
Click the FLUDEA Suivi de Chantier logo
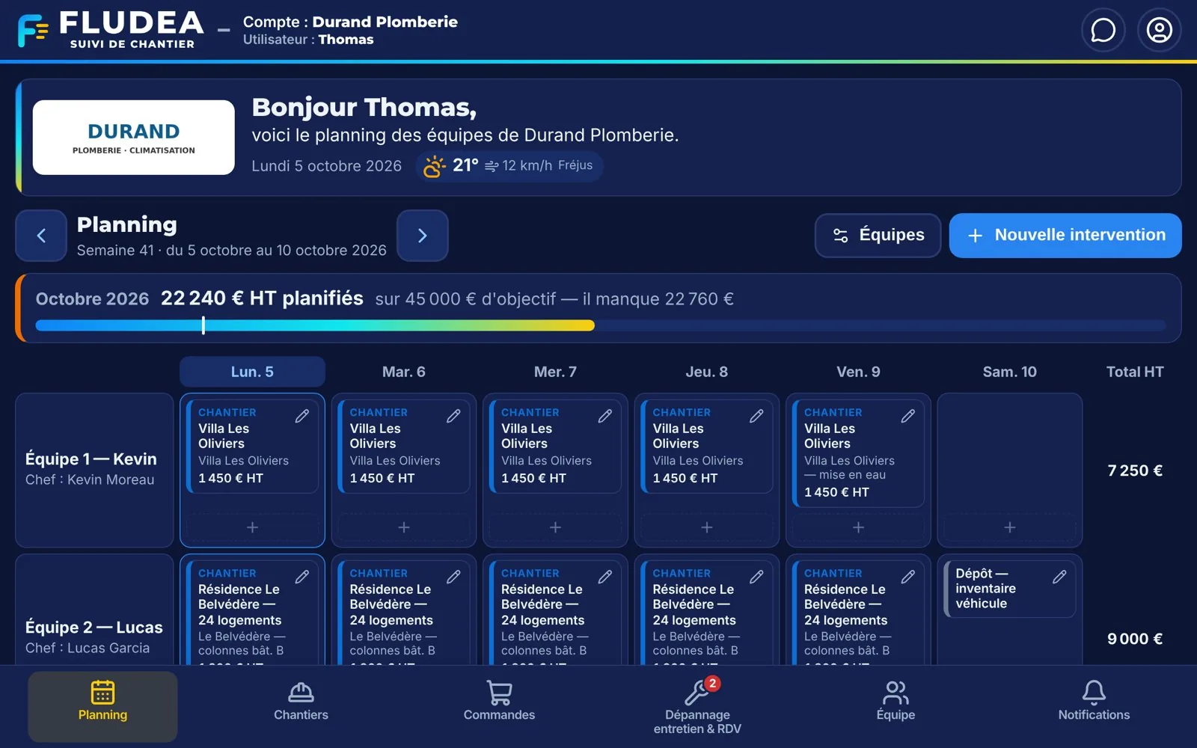pyautogui.click(x=111, y=30)
